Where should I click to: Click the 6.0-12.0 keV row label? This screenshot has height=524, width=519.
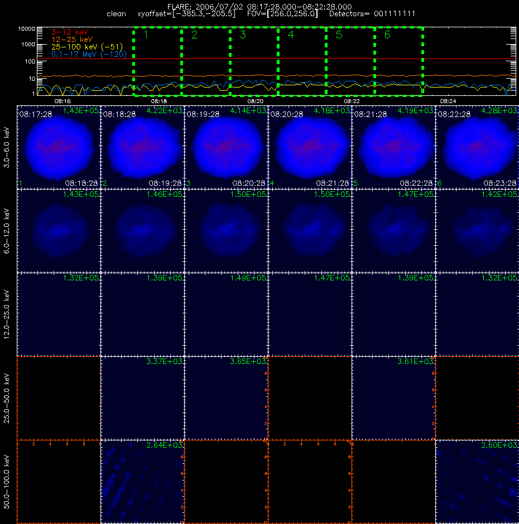click(6, 231)
